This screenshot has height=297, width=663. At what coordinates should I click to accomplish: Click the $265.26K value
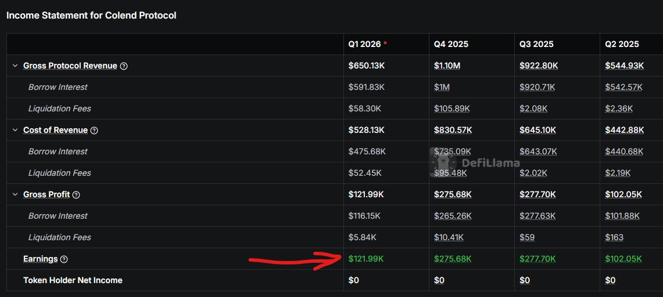[453, 216]
